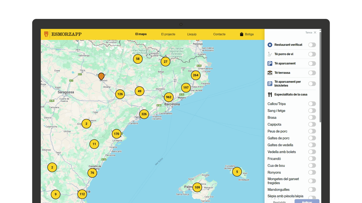
Task: Select the El mapa menu item
Action: (141, 34)
